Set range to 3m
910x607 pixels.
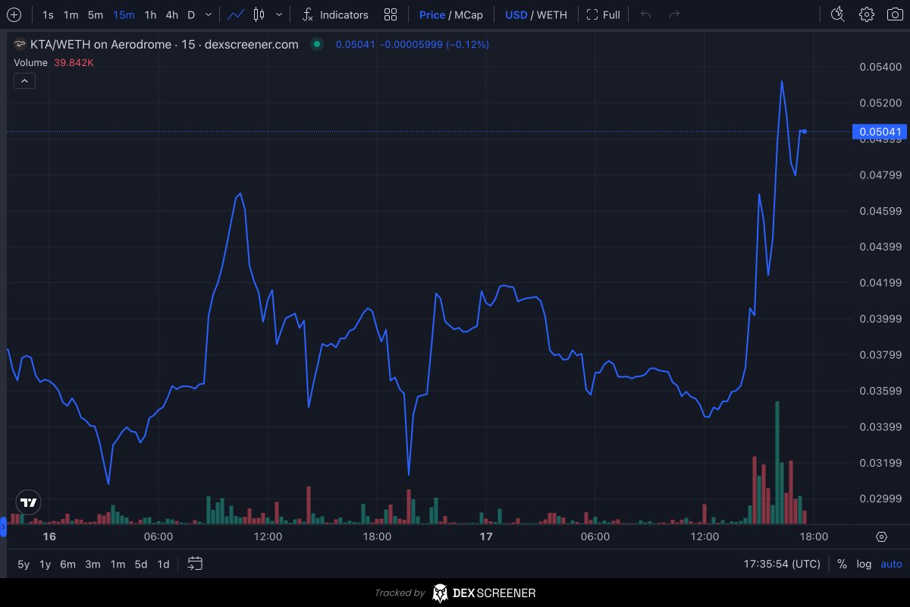pos(93,564)
